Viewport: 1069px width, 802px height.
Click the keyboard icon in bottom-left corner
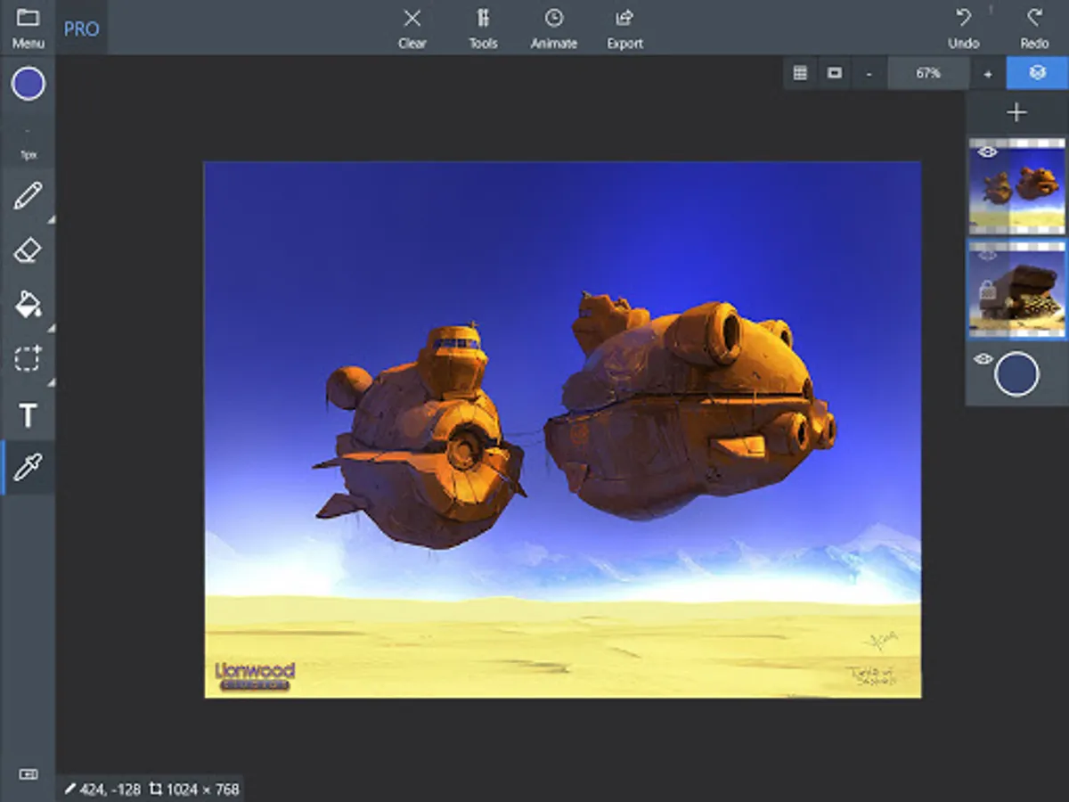28,774
